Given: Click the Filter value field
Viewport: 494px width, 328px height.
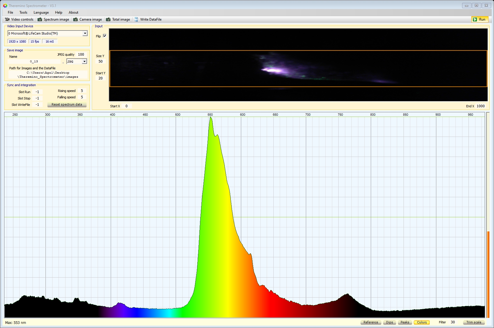Looking at the screenshot, I should pos(453,322).
